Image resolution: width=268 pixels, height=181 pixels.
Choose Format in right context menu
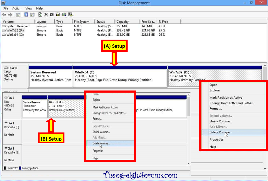[233, 109]
